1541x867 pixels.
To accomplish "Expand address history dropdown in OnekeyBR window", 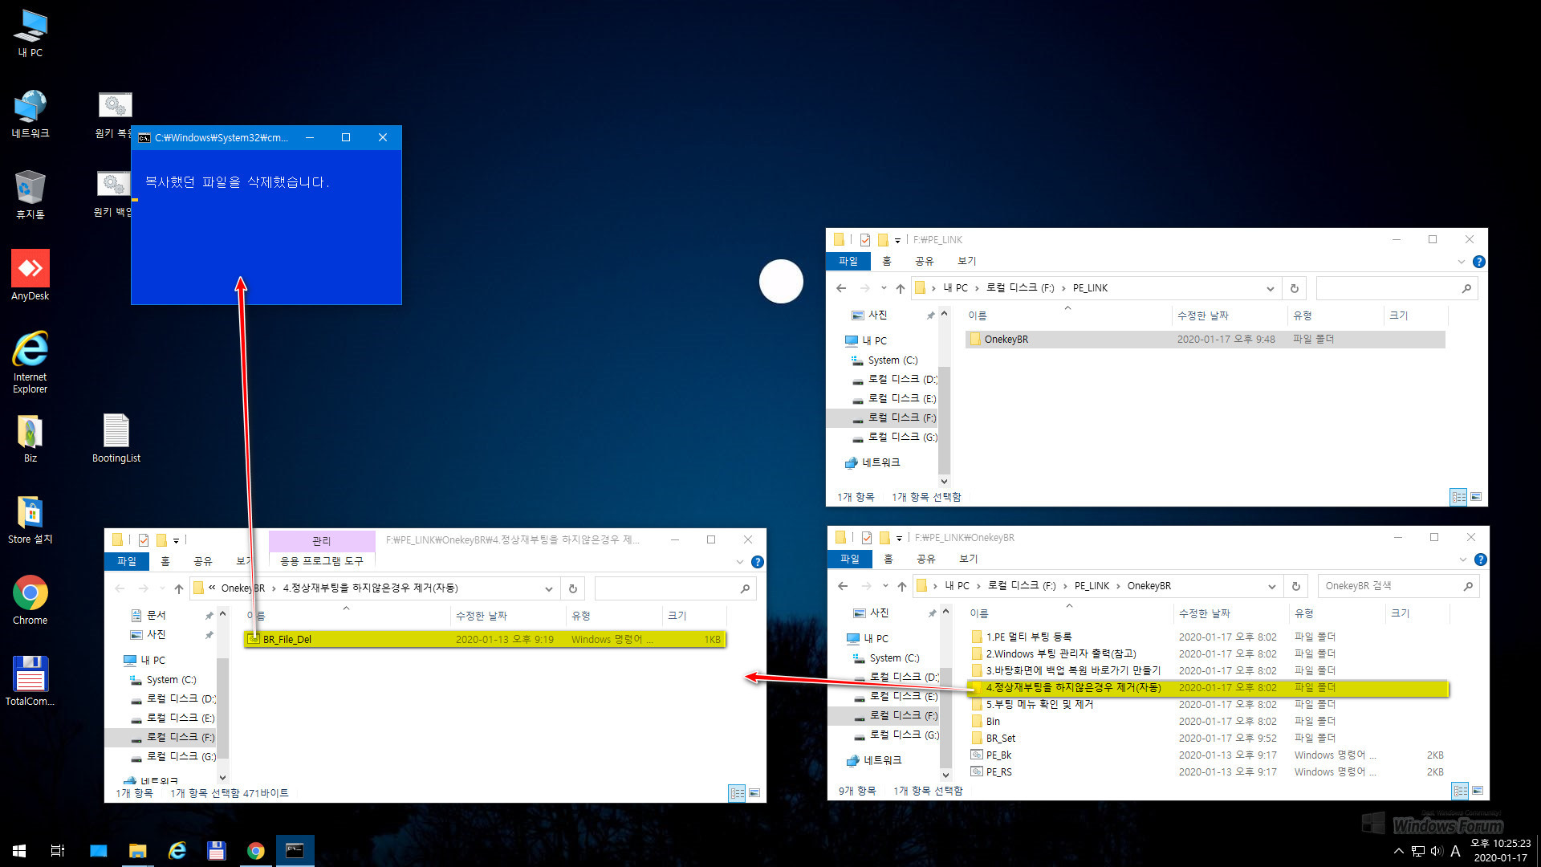I will coord(1272,586).
